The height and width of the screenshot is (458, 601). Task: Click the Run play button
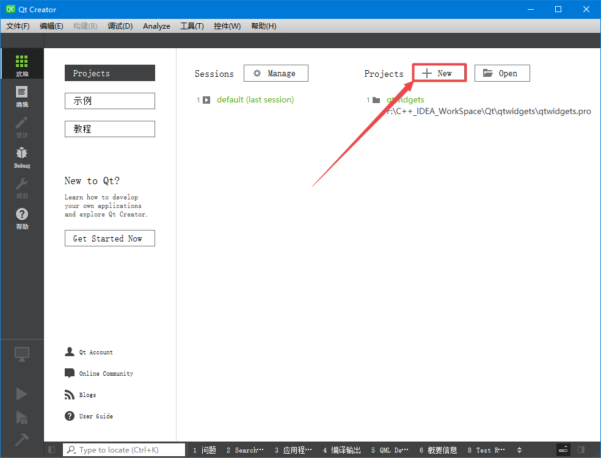22,394
